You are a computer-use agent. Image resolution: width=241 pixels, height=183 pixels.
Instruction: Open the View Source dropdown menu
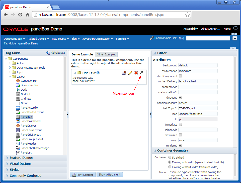(60, 39)
